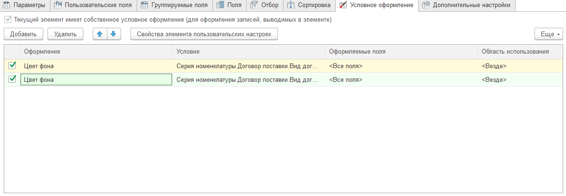Click the Область использования column header
The height and width of the screenshot is (196, 566).
(520, 52)
